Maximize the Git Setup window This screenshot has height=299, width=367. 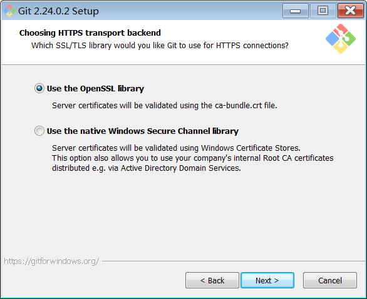click(x=323, y=11)
